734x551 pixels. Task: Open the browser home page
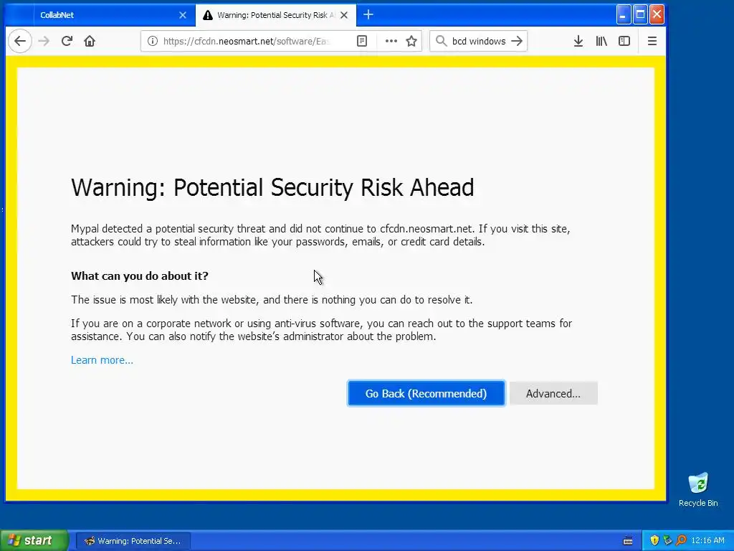pos(90,41)
